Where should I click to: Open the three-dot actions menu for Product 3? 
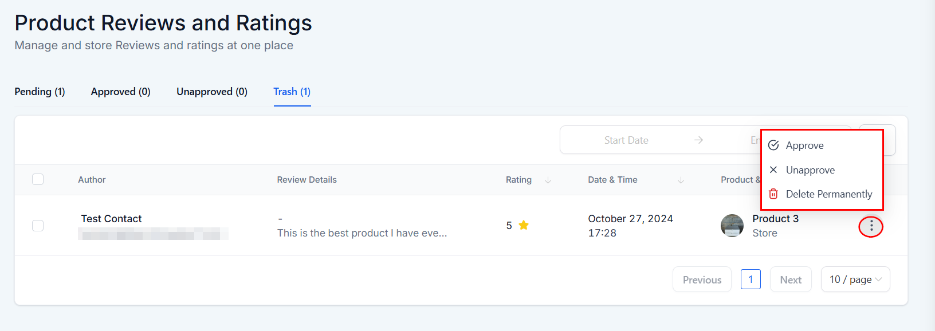pos(871,226)
